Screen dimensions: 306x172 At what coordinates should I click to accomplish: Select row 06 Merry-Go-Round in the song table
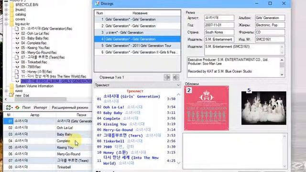click(x=47, y=154)
